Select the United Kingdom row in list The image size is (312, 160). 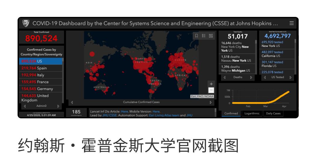(41, 98)
